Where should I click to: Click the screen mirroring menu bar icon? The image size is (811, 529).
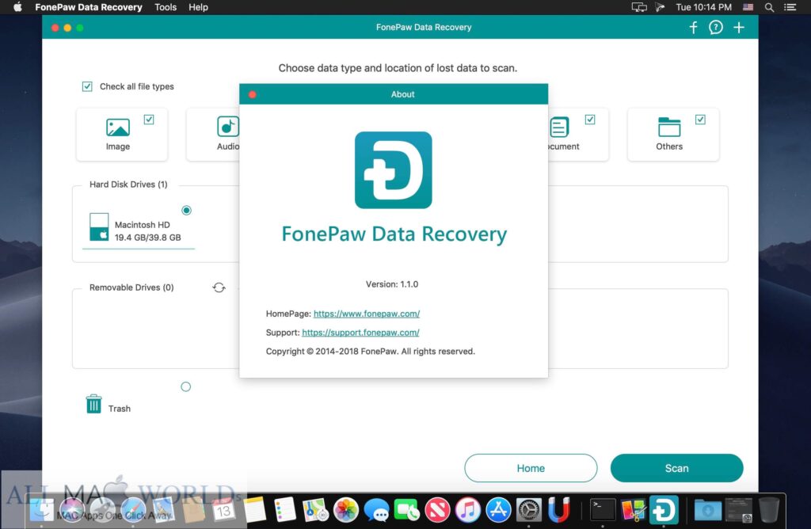639,7
